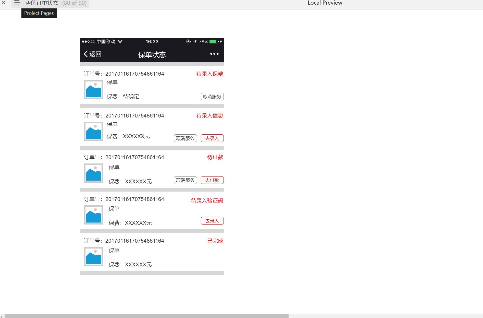
Task: Click the horizontal scrollbar at the bottom
Action: pyautogui.click(x=146, y=316)
